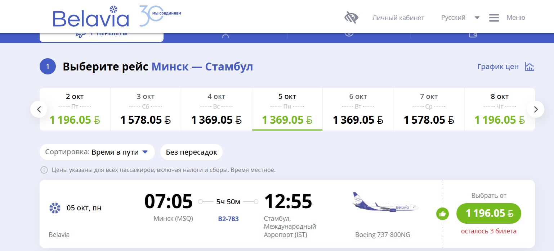Toggle the visually impaired crossed-eye mode
Image resolution: width=554 pixels, height=251 pixels.
coord(351,17)
